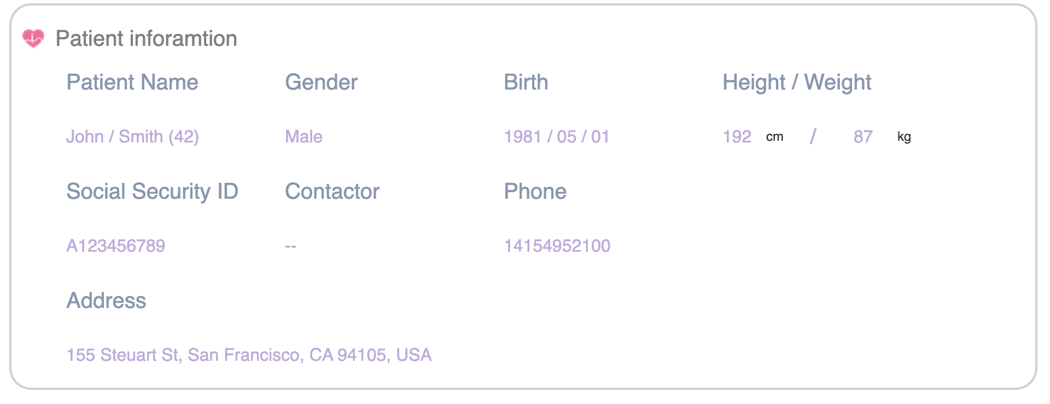Click the height value 192

[737, 136]
